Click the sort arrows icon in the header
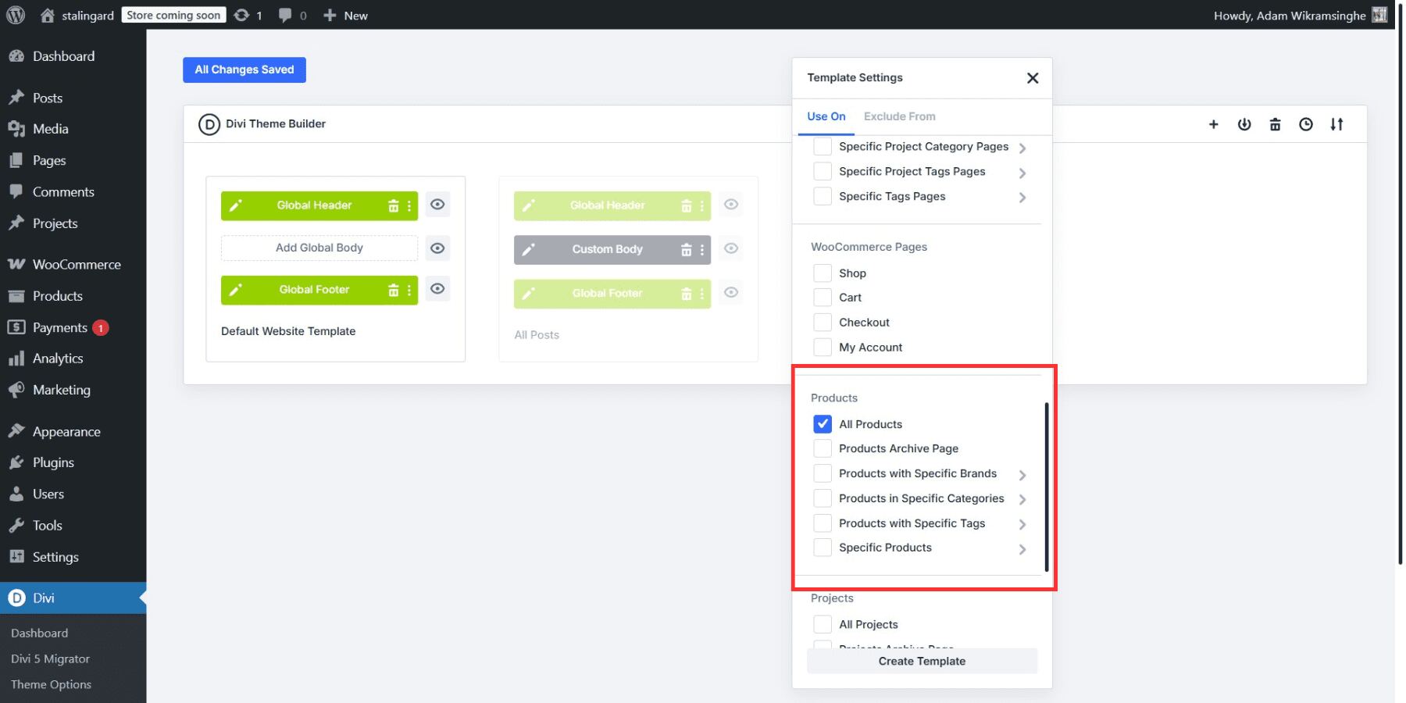The width and height of the screenshot is (1406, 703). 1337,123
